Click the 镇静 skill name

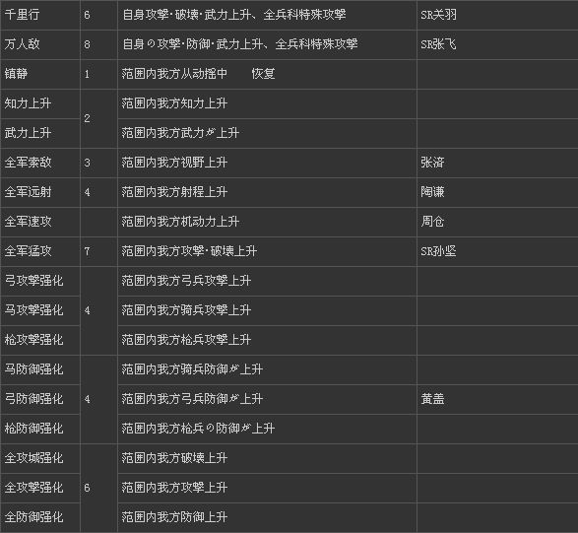16,74
